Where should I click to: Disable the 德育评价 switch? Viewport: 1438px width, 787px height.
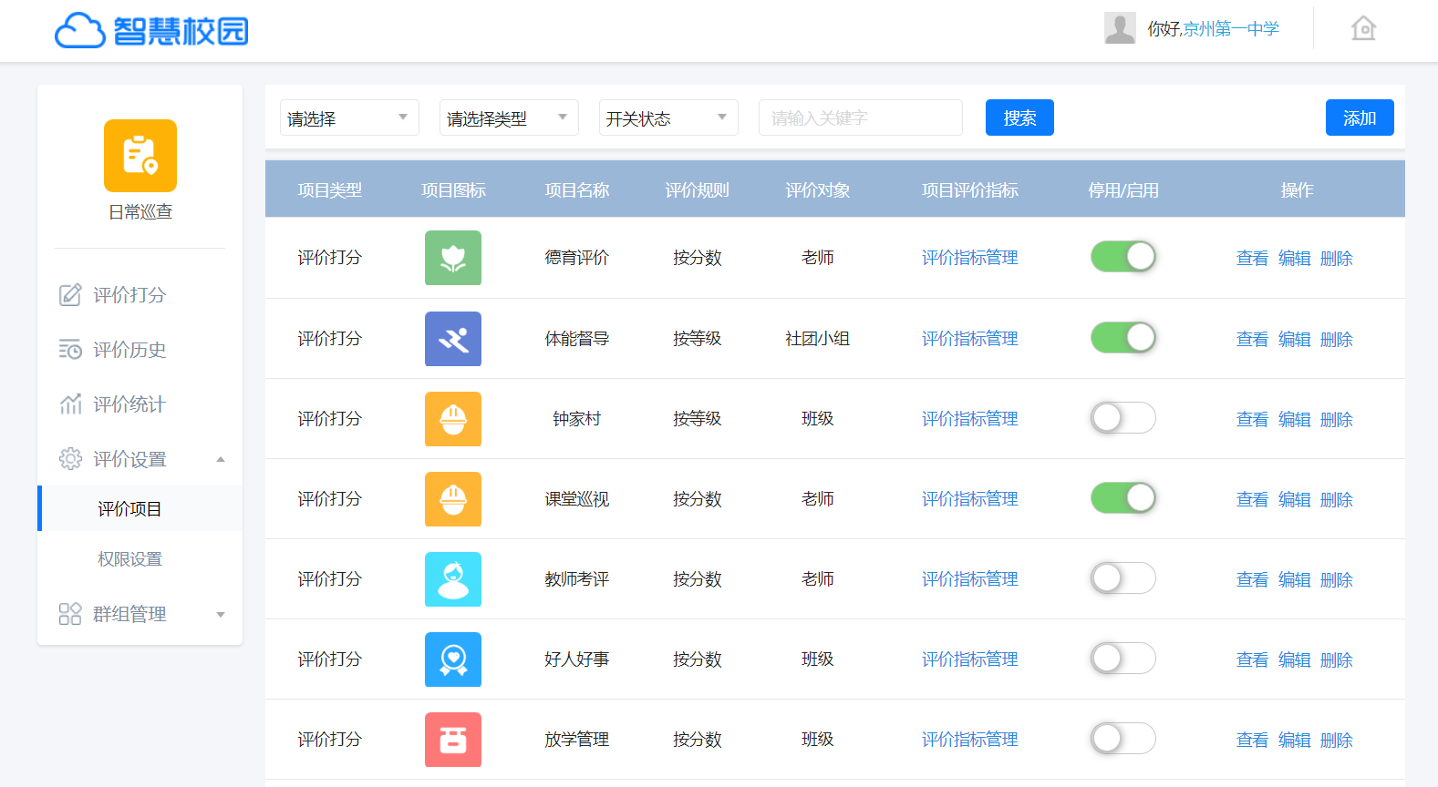coord(1123,257)
